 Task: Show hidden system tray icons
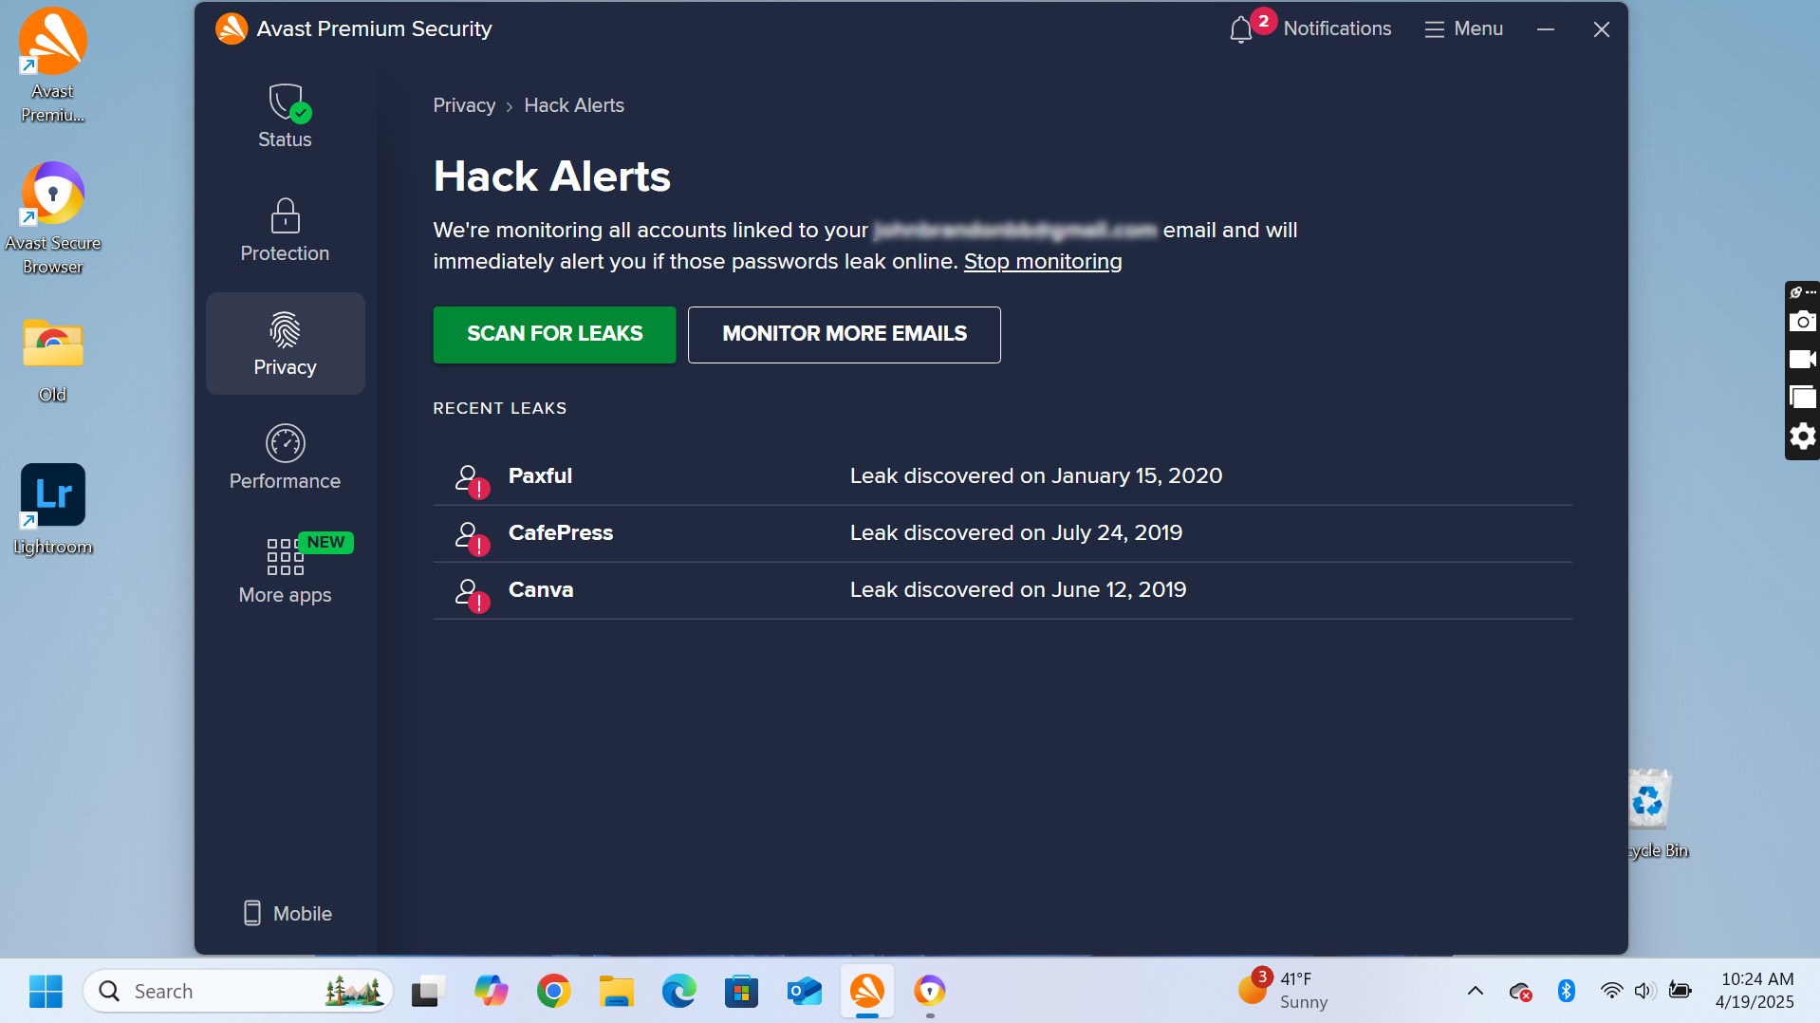(1475, 992)
